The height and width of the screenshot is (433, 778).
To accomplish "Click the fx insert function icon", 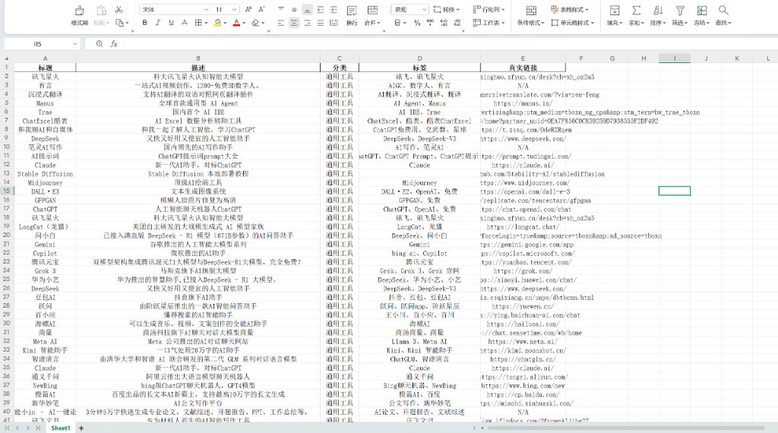I will [114, 43].
